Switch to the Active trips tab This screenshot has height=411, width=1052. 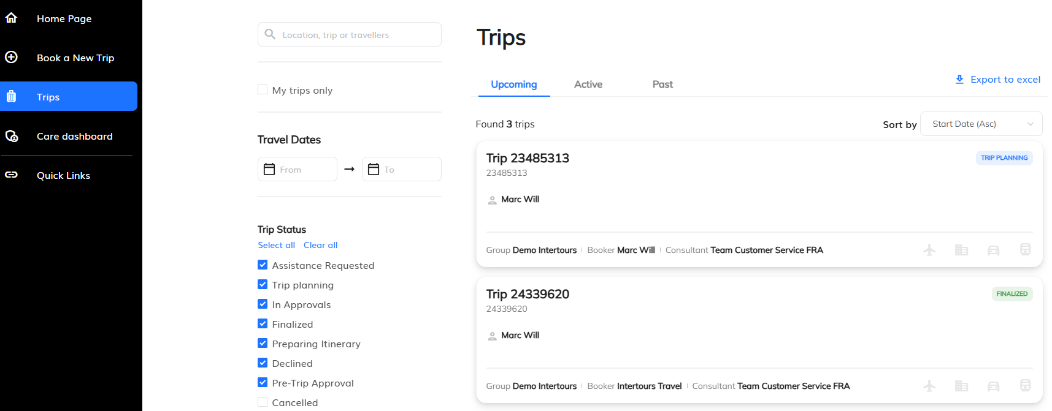pyautogui.click(x=588, y=85)
